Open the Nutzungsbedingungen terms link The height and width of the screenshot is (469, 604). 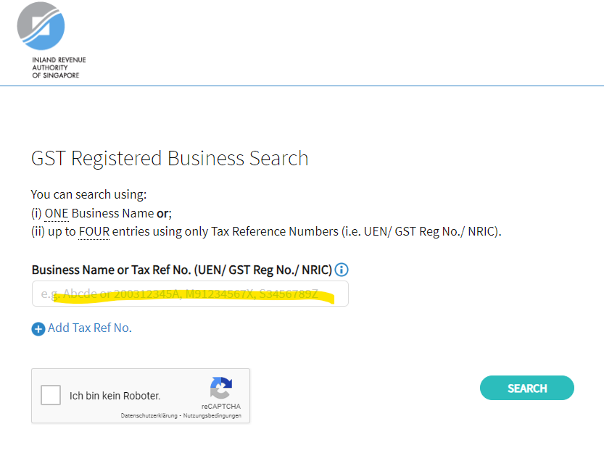(x=212, y=415)
